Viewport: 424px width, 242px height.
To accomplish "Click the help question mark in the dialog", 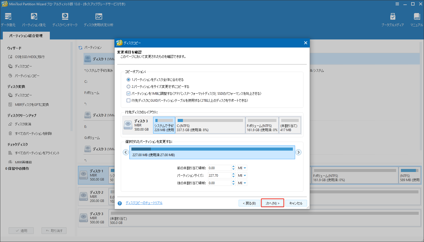I will [119, 203].
